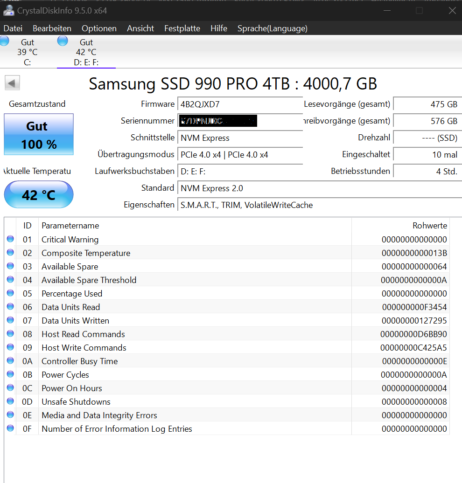Image resolution: width=462 pixels, height=483 pixels.
Task: Select the Composite Temperature parameter name
Action: (86, 253)
